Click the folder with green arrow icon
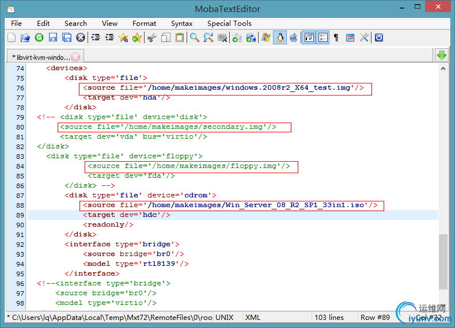Viewport: 455px width, 328px height. pos(251,38)
